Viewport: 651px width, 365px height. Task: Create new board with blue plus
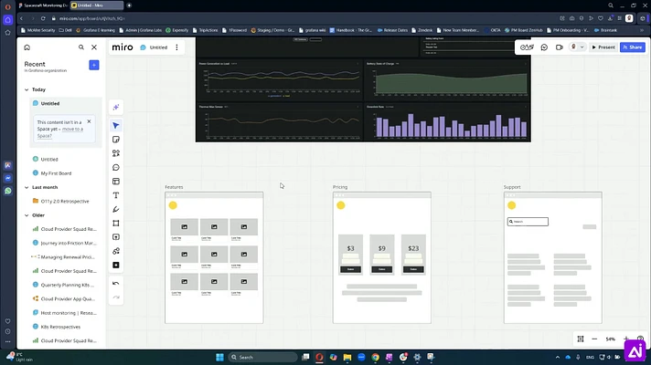[94, 65]
